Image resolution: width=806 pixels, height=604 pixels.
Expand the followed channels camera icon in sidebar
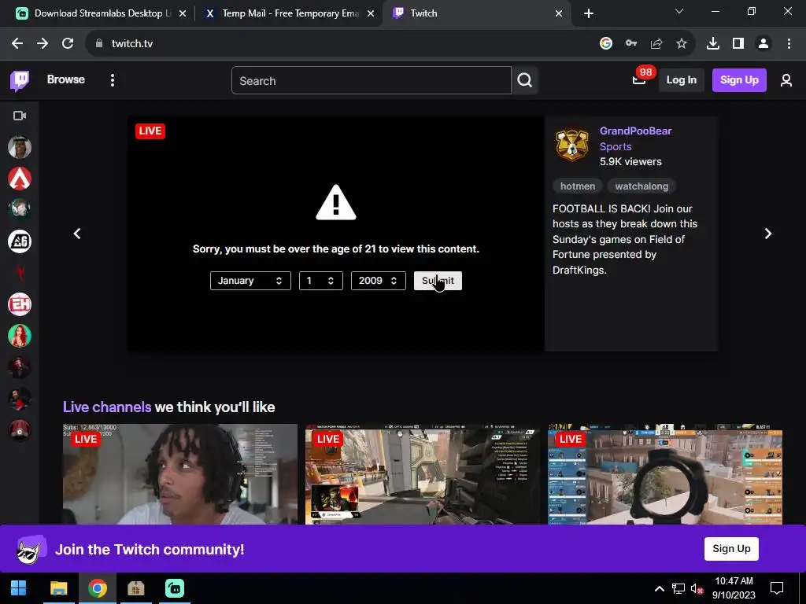coord(20,116)
